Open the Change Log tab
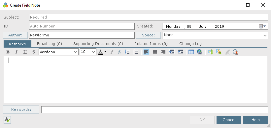This screenshot has height=128, width=271. [x=190, y=44]
